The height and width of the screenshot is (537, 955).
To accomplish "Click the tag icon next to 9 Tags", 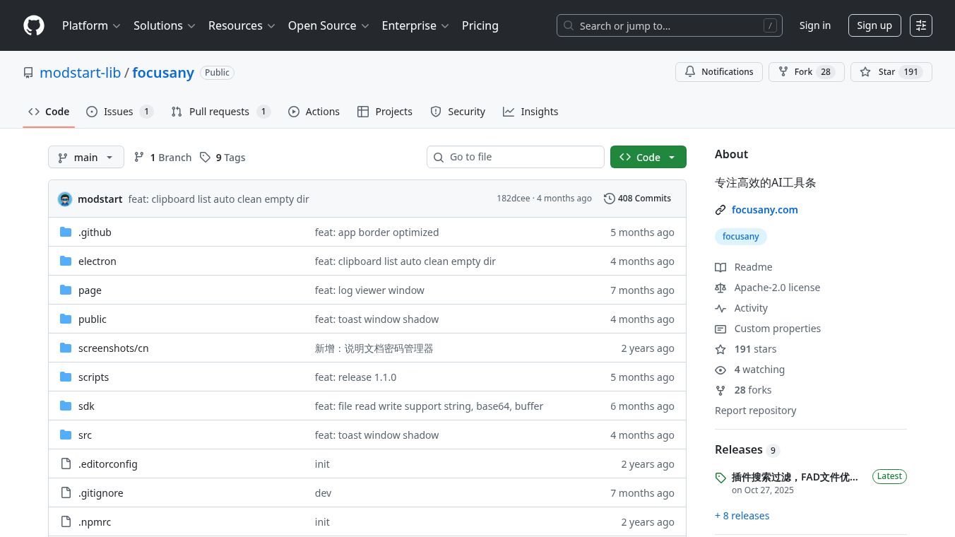I will (205, 158).
